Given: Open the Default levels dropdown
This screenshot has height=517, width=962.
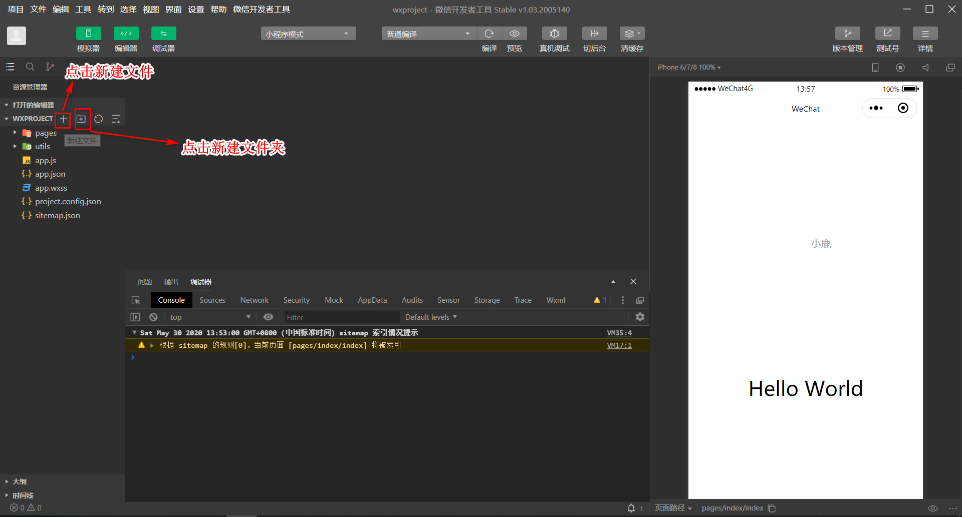Looking at the screenshot, I should point(431,317).
